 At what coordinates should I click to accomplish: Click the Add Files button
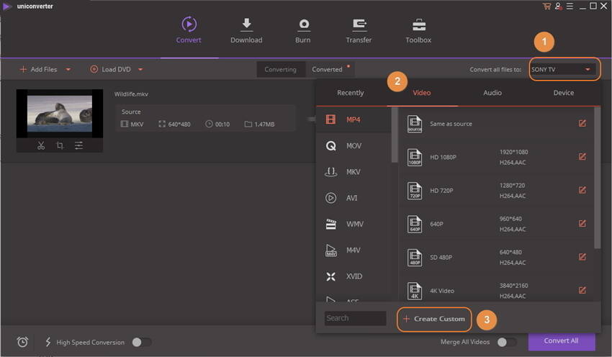(38, 69)
